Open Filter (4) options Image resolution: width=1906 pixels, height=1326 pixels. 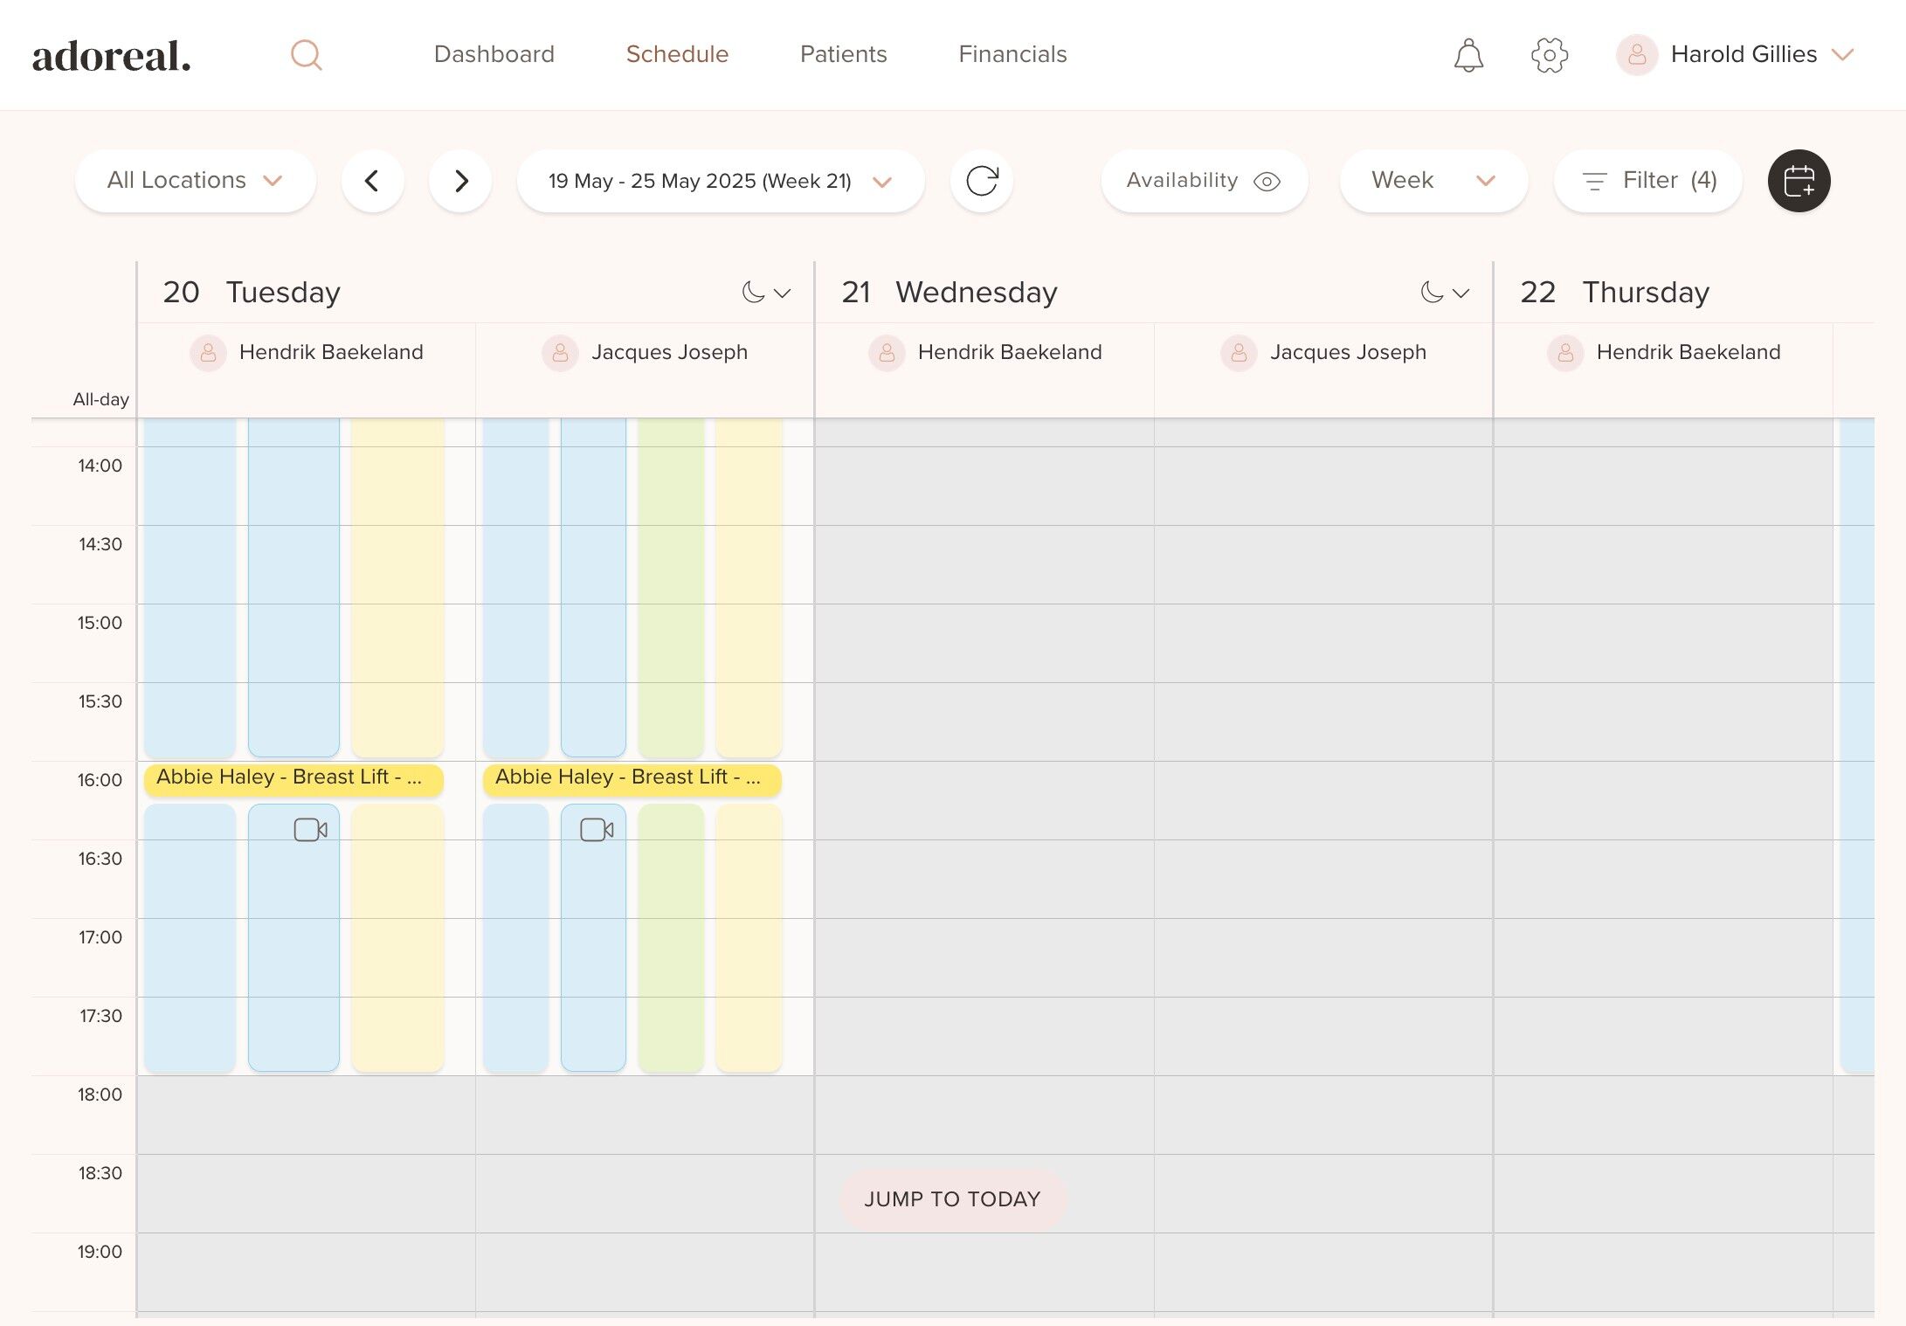(x=1647, y=181)
